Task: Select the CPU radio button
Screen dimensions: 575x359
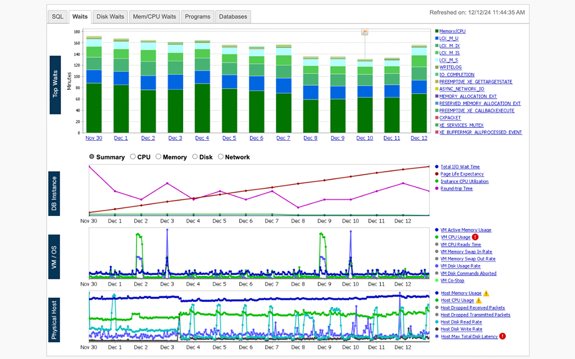Action: (x=133, y=157)
